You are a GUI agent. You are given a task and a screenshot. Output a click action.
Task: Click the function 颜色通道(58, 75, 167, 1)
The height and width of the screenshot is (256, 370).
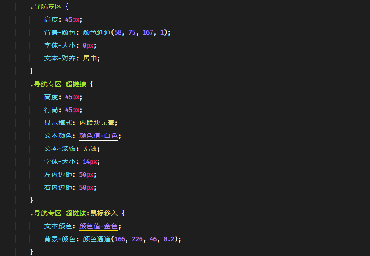click(125, 32)
